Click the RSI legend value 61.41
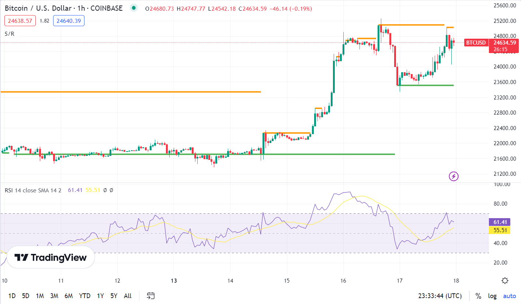 coord(75,190)
